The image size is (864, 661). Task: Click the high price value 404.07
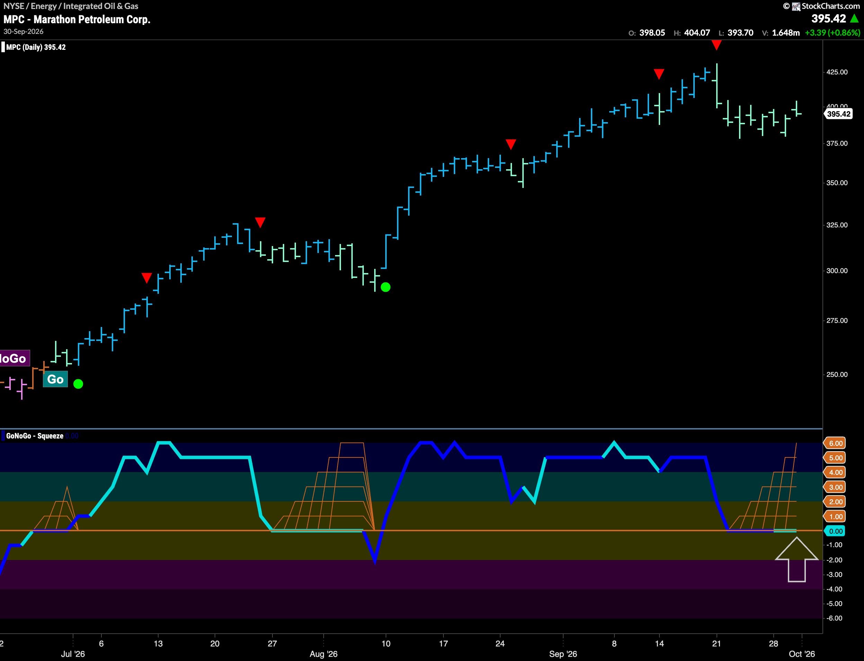[x=697, y=33]
